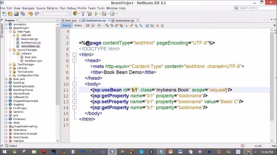The width and height of the screenshot is (277, 155).
Task: Open the run button dropdown arrow
Action: [x=100, y=14]
